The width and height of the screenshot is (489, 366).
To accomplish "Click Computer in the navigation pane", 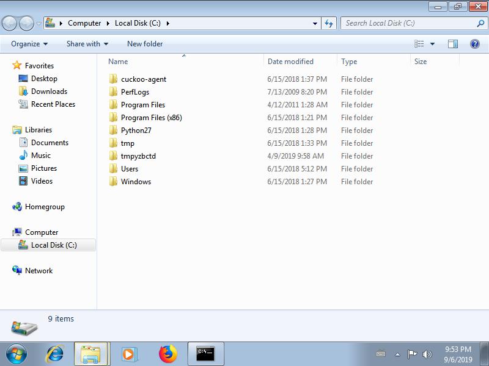I will pos(42,232).
